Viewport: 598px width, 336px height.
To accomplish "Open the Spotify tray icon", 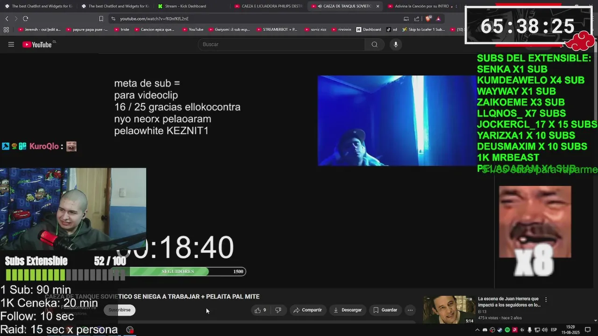I will pyautogui.click(x=507, y=330).
